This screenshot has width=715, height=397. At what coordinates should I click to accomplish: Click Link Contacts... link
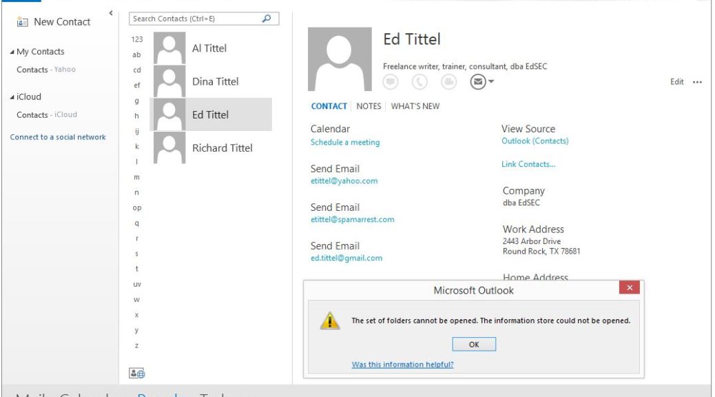[528, 164]
